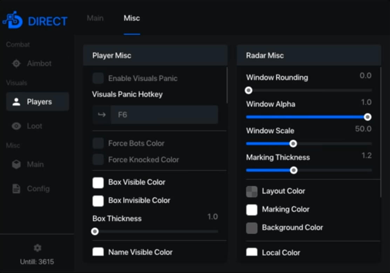Click the settings gear icon

[x=37, y=248]
